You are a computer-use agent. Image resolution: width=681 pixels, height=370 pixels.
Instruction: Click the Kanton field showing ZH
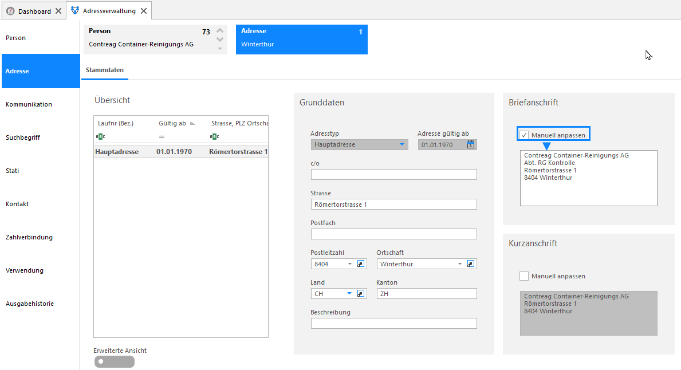point(427,294)
